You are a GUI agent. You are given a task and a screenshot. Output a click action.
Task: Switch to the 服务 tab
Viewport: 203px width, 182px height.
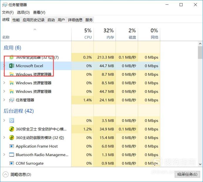pyautogui.click(x=89, y=20)
